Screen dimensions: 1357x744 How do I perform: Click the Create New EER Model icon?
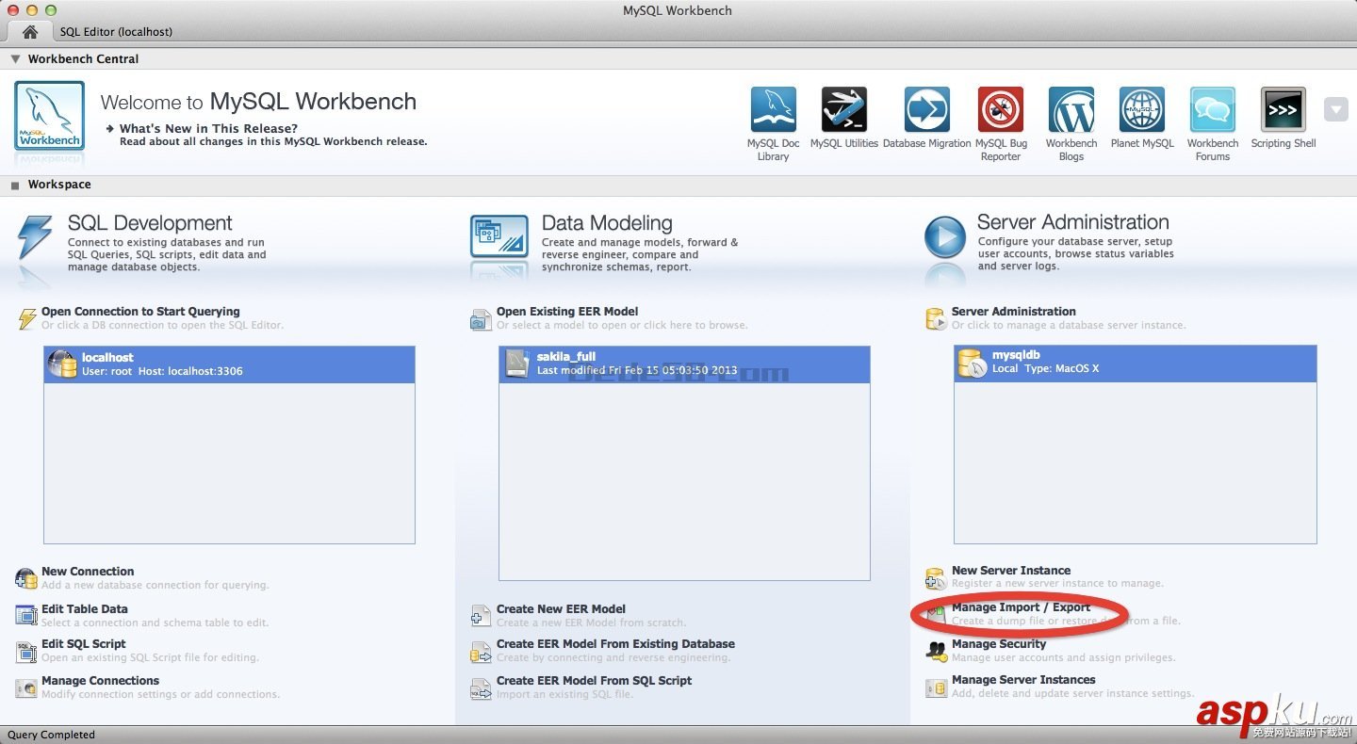tap(482, 616)
